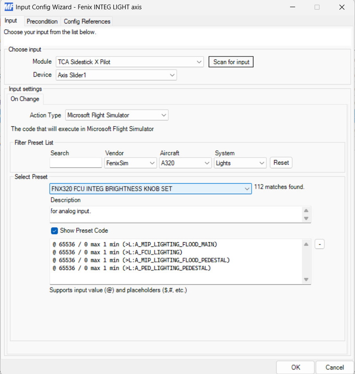Click the minus button beside preset code
355x374 pixels.
pos(319,244)
